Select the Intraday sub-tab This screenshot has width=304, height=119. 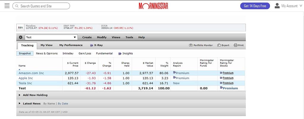click(x=68, y=53)
